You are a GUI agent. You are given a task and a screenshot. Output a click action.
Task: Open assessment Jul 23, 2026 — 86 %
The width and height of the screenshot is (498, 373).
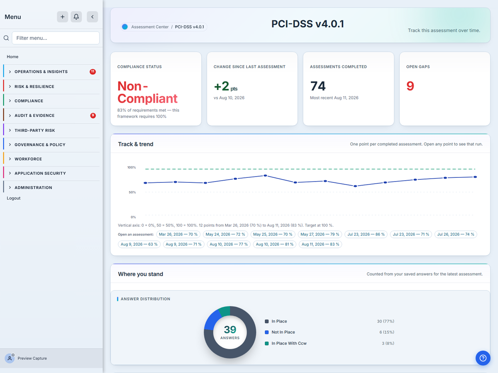(x=366, y=234)
